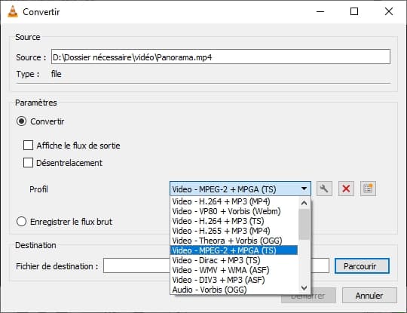Click the Annuler button
Viewport: 407px width, 313px height.
coord(369,296)
